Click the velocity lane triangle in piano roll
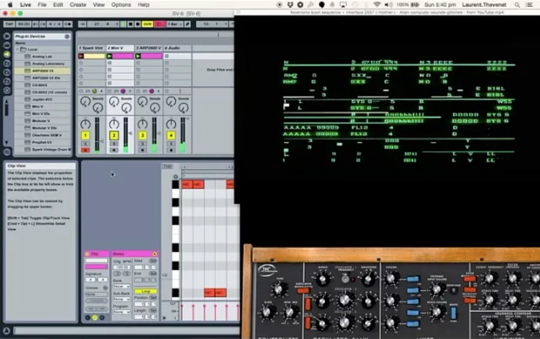This screenshot has height=339, width=540. tap(164, 317)
